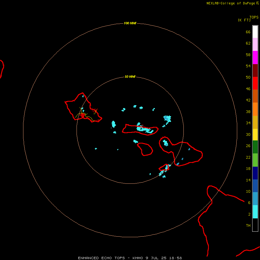Click the 100 NMI range ring label
The width and height of the screenshot is (260, 260).
coord(130,23)
